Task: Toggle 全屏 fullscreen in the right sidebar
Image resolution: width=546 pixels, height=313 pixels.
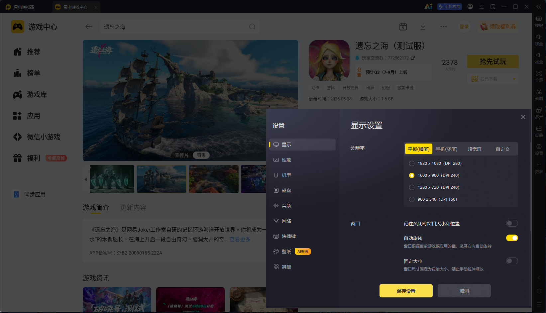Action: click(x=539, y=76)
